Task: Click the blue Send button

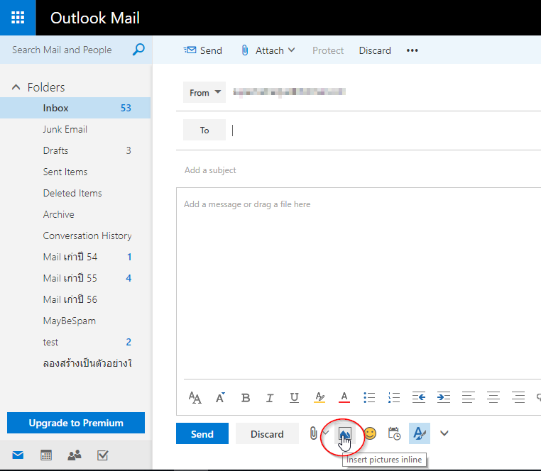Action: pos(202,433)
